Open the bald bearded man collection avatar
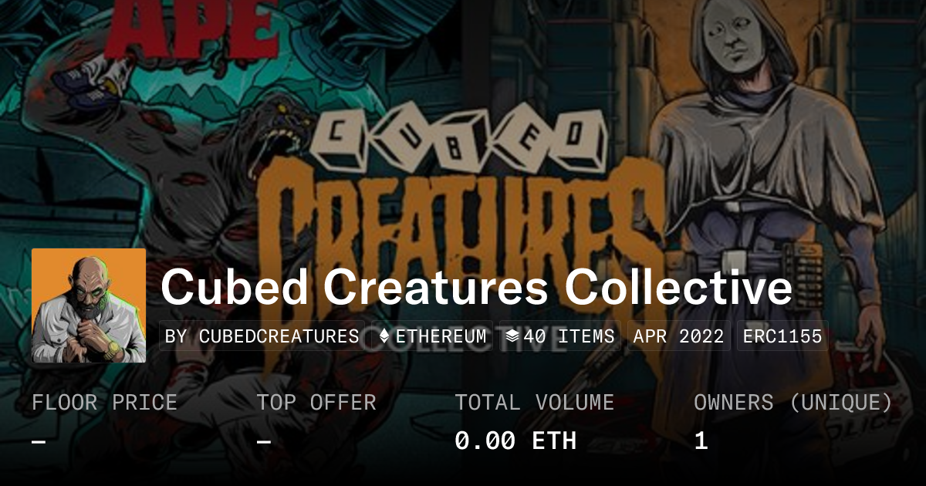The height and width of the screenshot is (486, 926). [x=89, y=305]
